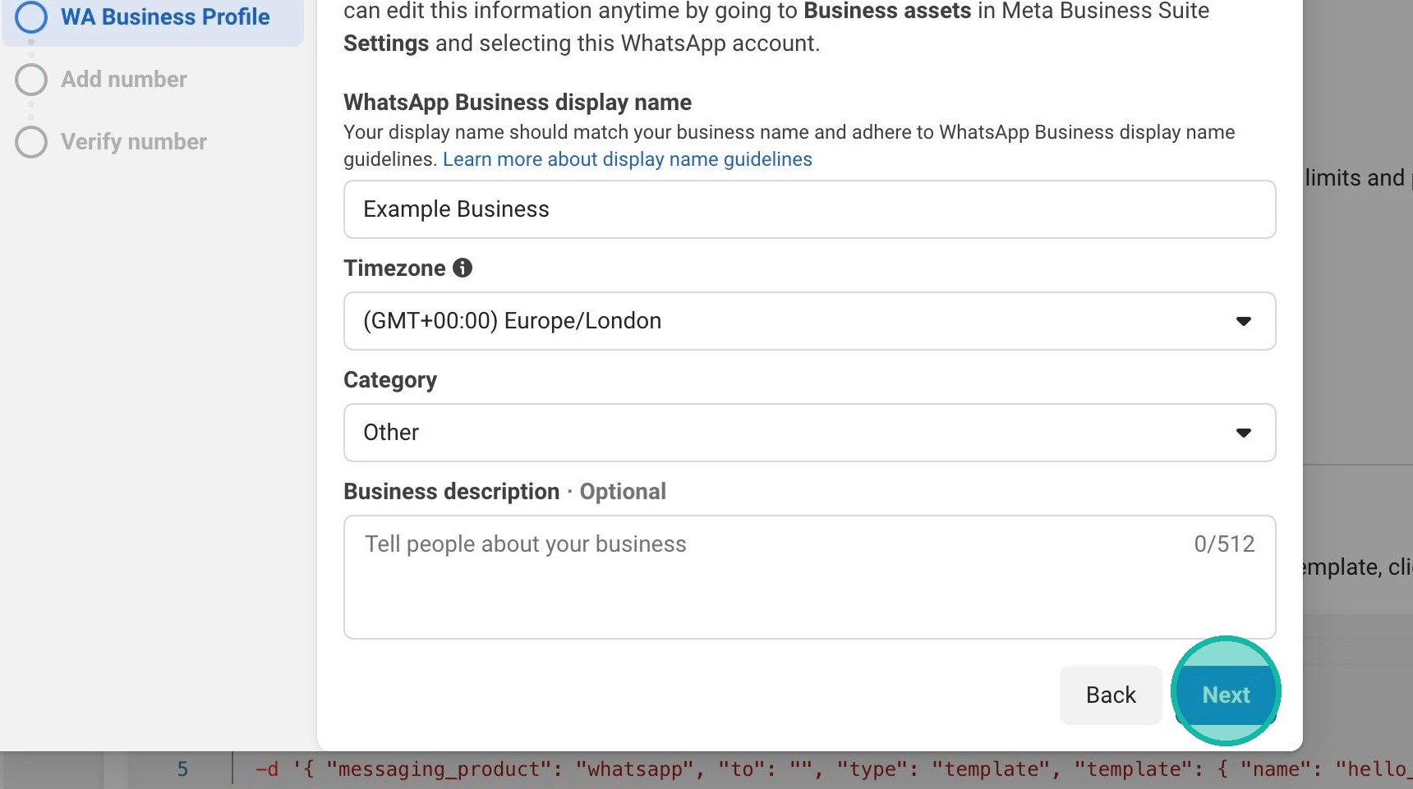Click the WhatsApp Business display name label
The height and width of the screenshot is (789, 1413).
pos(517,102)
